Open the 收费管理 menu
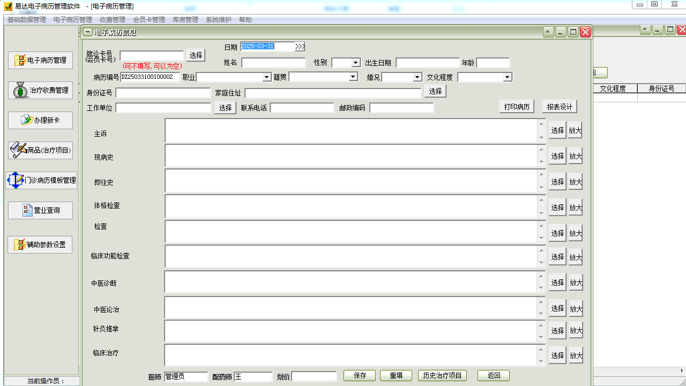The height and width of the screenshot is (386, 686). pos(113,20)
